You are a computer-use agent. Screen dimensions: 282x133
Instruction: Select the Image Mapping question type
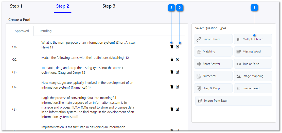(253, 76)
